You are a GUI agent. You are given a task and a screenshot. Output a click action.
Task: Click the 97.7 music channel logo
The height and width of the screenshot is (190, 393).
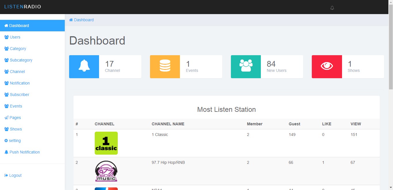click(x=106, y=171)
